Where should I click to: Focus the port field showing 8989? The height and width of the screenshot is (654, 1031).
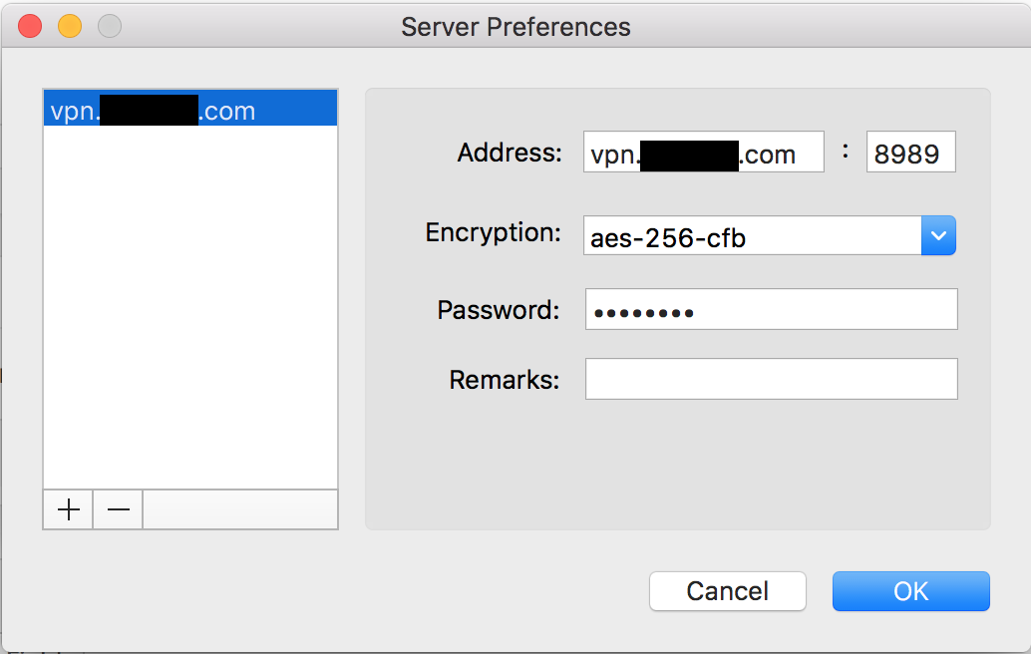(910, 154)
